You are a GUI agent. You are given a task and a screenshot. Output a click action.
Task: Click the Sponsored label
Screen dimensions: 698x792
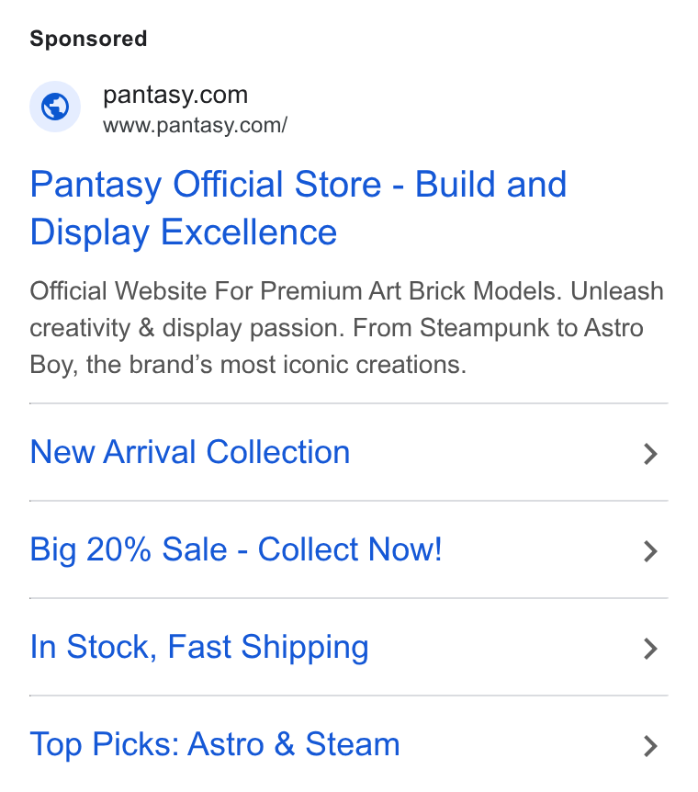[88, 39]
